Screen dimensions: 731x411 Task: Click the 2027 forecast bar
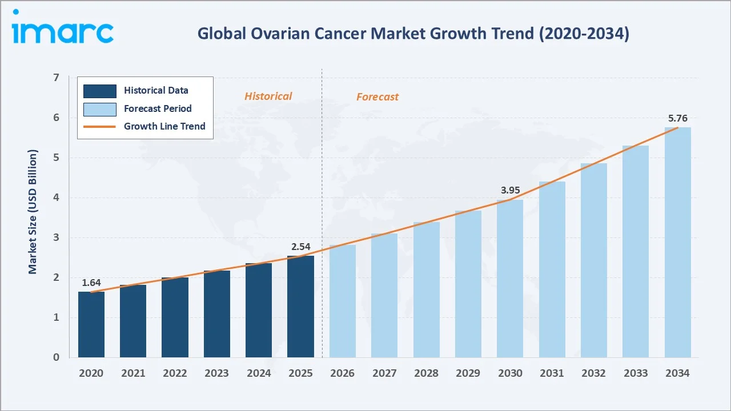tap(384, 295)
